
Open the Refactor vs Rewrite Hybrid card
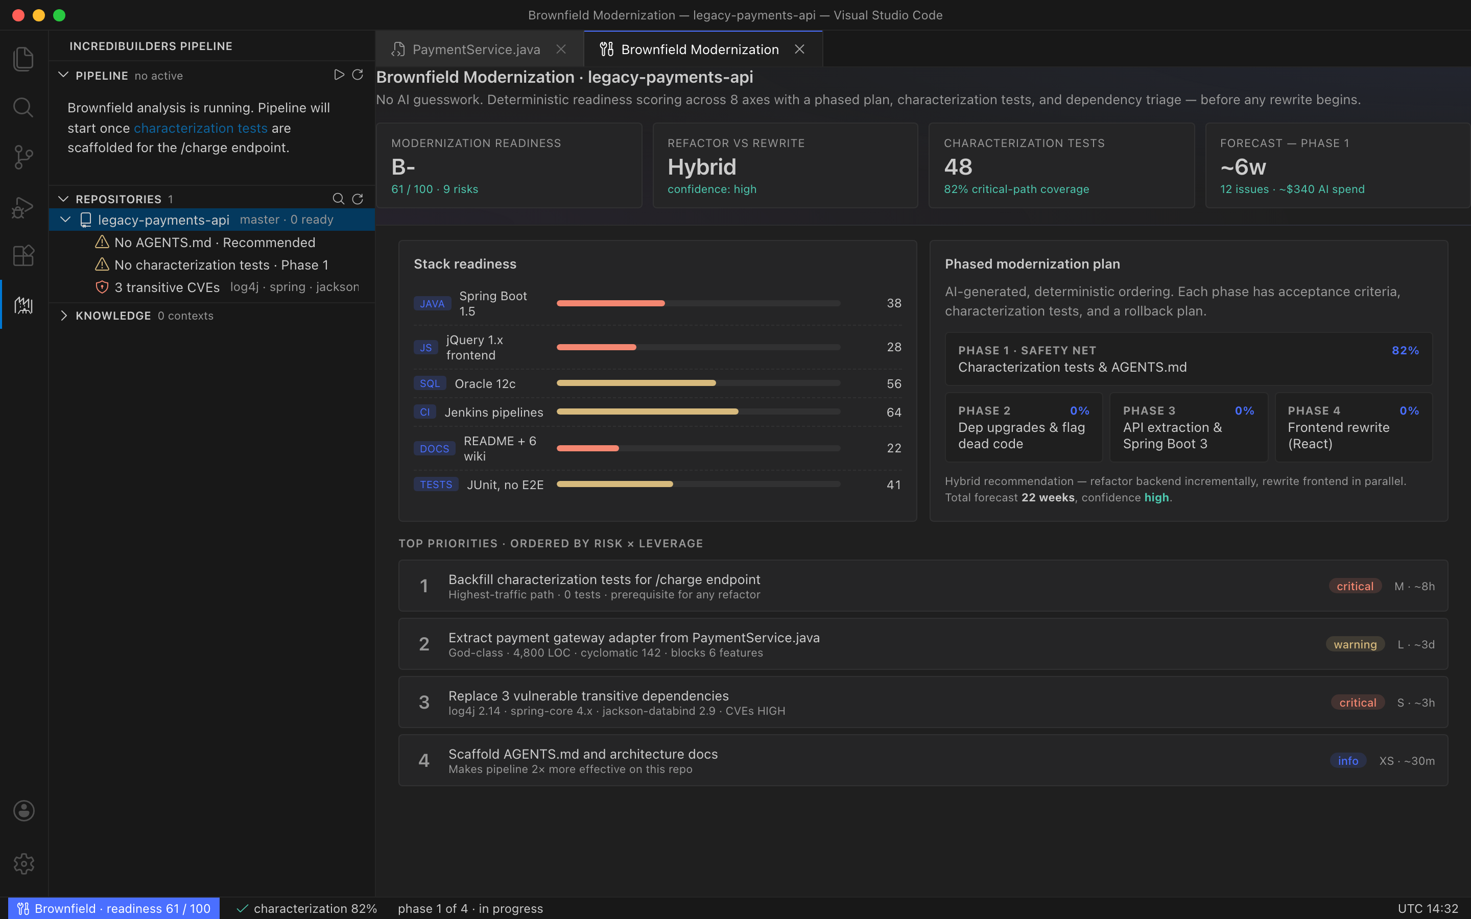point(786,165)
